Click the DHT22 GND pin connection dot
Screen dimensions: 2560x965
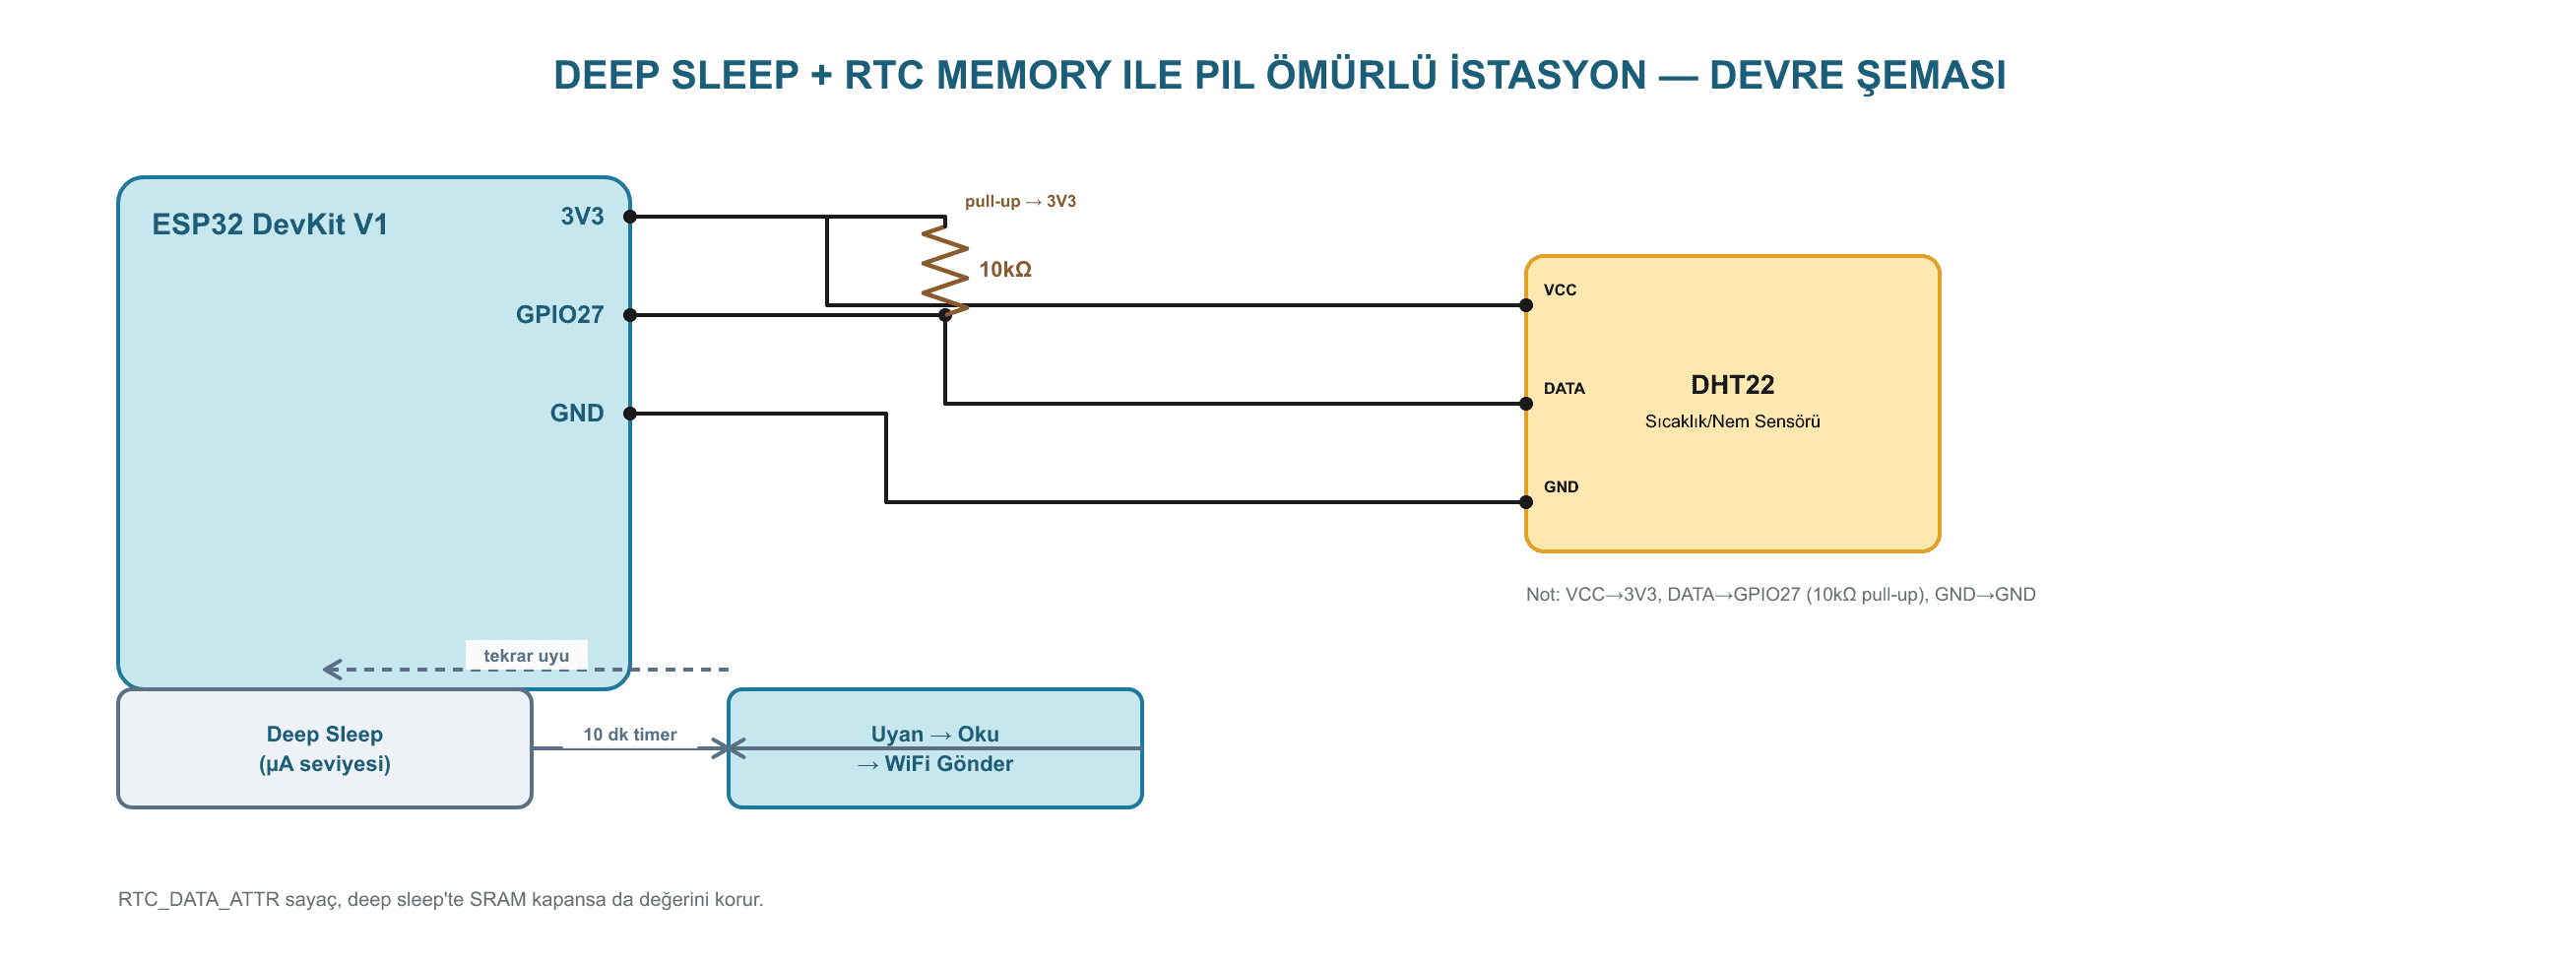[x=1526, y=502]
